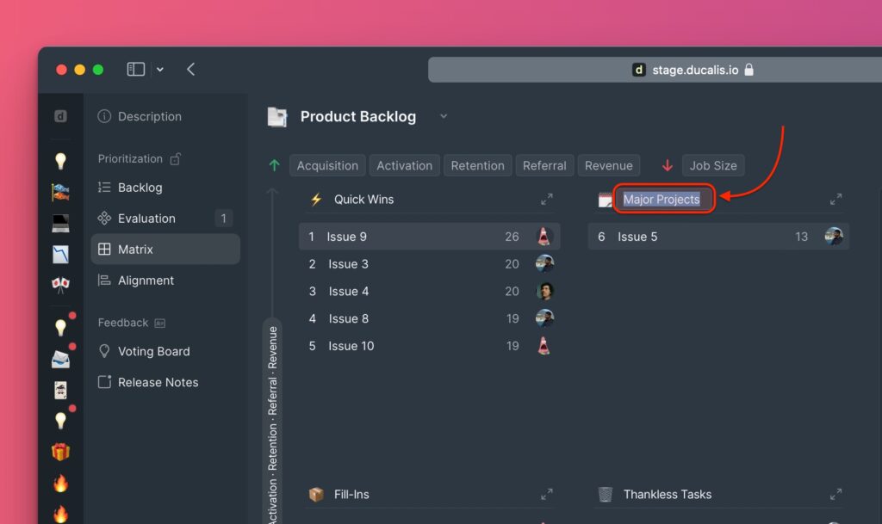Toggle the Retention criterion filter
Image resolution: width=882 pixels, height=524 pixels.
click(477, 166)
